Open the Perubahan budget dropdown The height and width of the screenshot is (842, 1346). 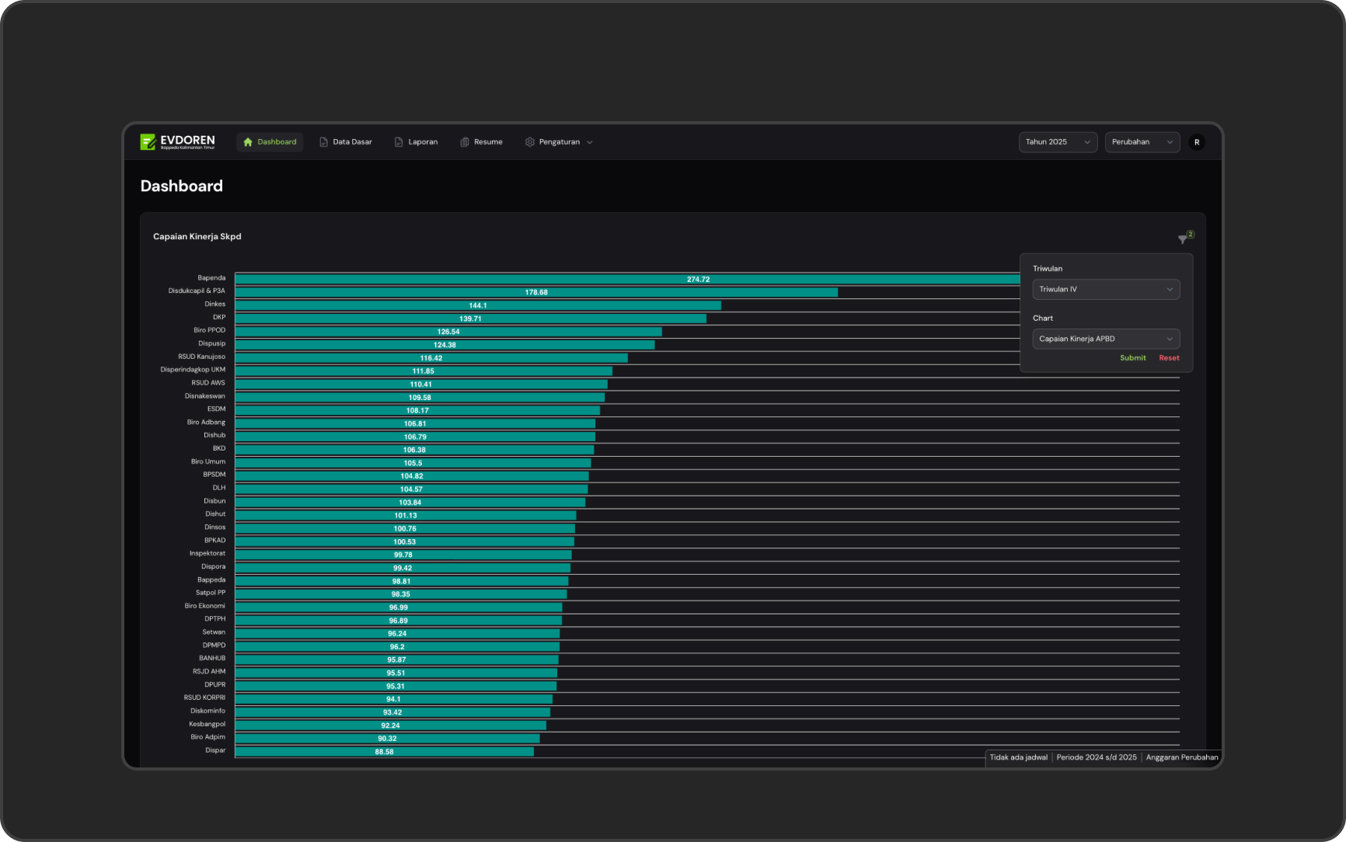coord(1142,142)
